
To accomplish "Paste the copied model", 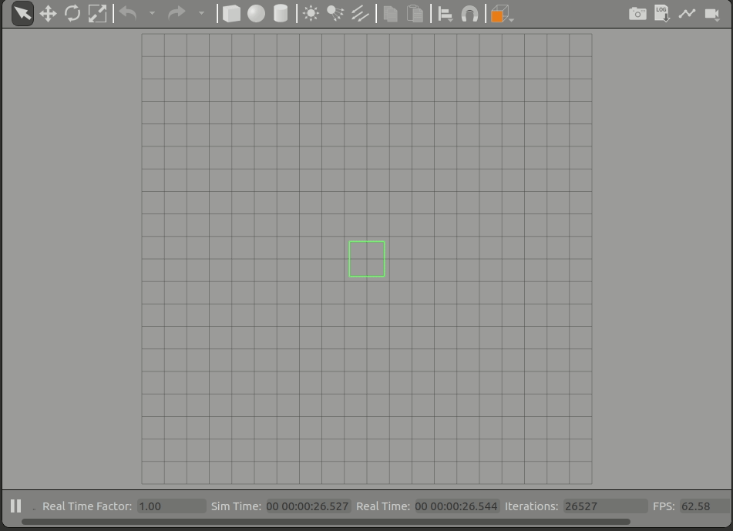I will pos(415,14).
